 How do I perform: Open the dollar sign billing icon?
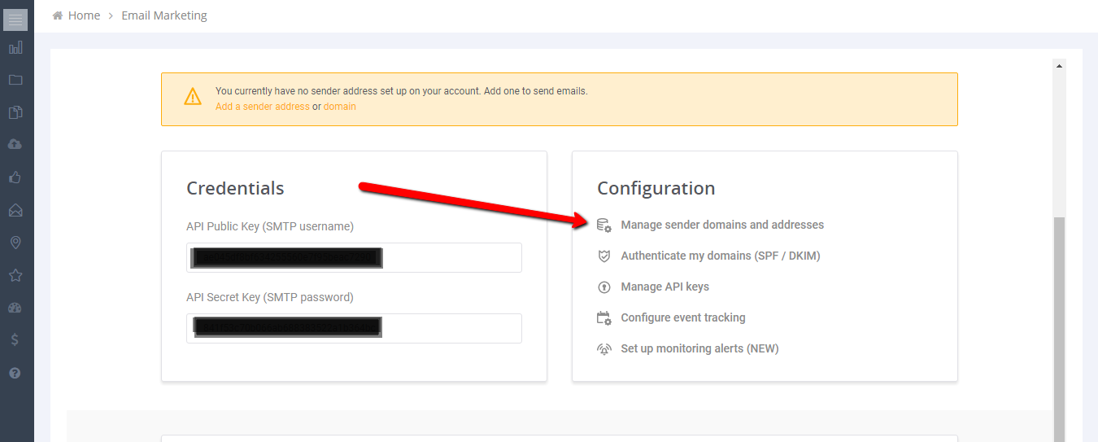pos(15,340)
